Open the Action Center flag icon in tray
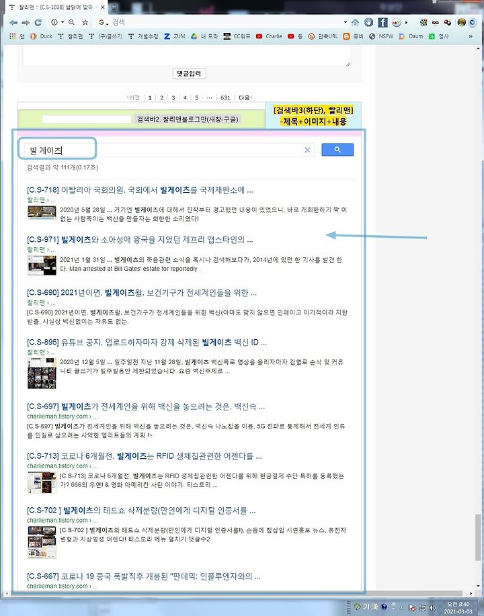 coord(412,607)
